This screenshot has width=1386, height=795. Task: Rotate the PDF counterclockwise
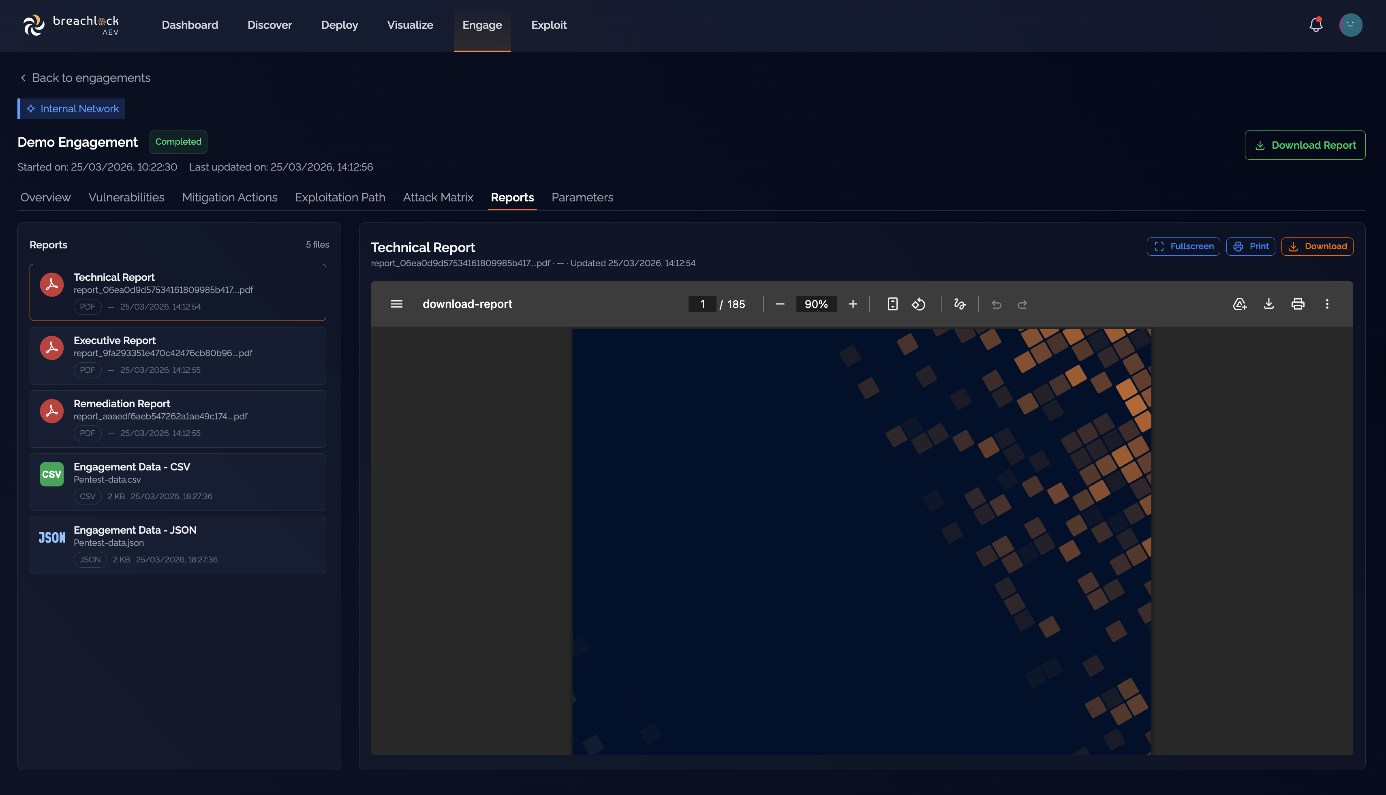click(x=919, y=304)
